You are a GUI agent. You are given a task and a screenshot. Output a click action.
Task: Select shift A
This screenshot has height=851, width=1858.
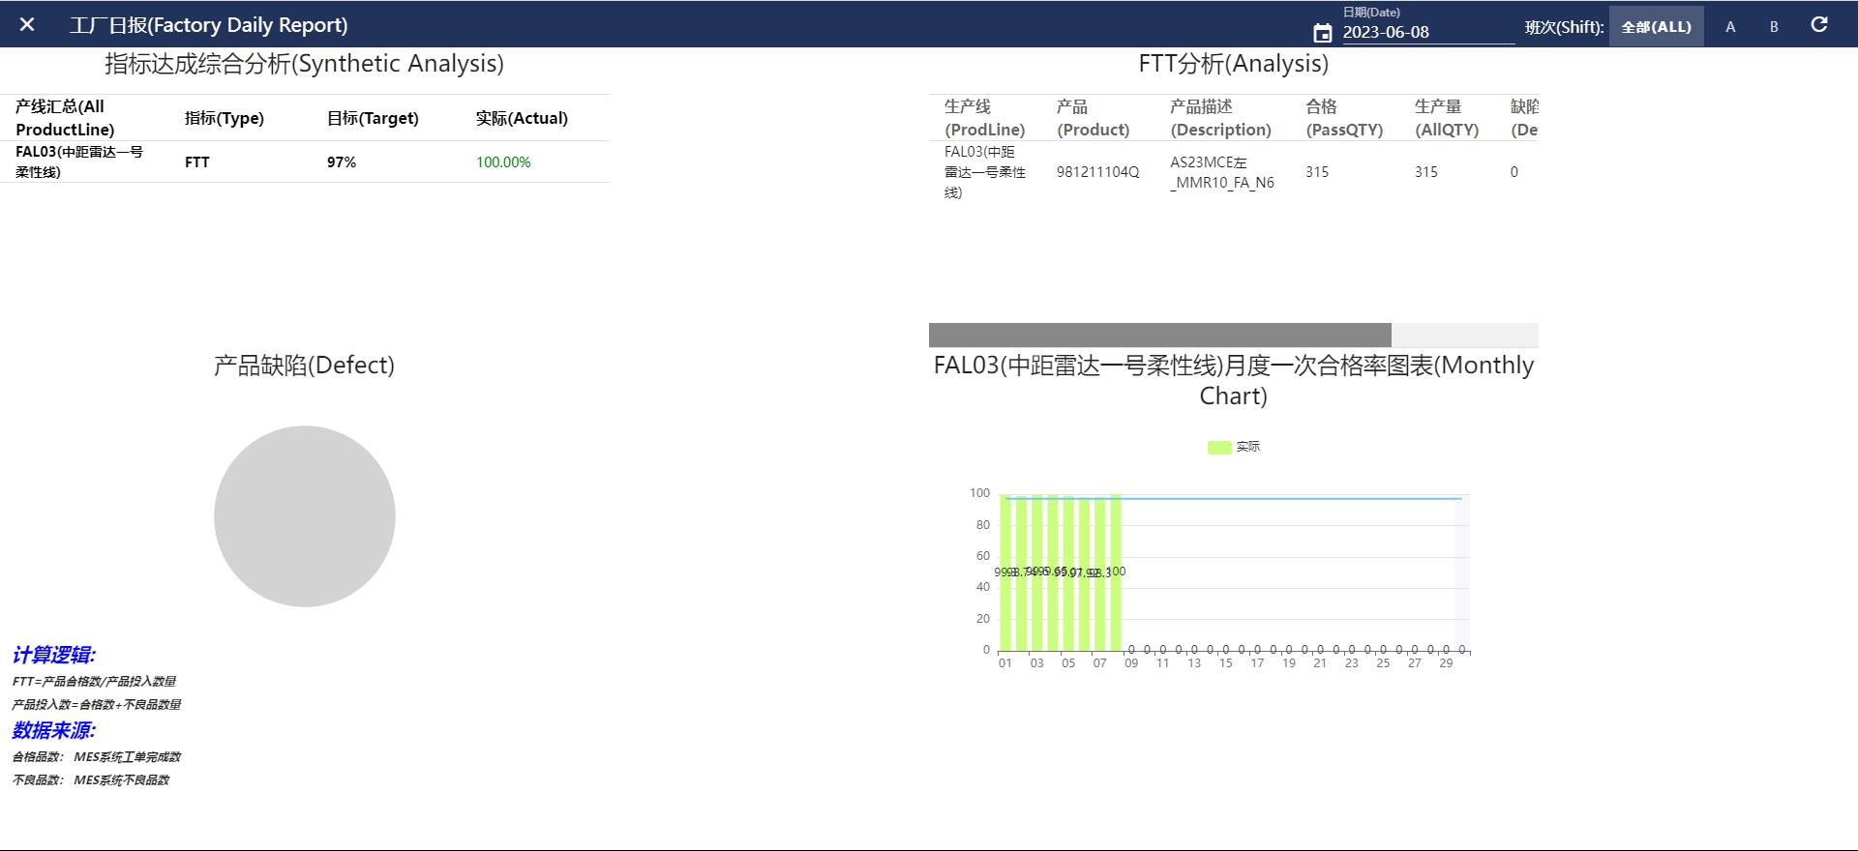click(1730, 27)
